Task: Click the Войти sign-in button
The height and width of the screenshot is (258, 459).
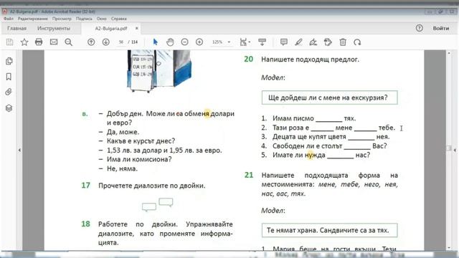Action: click(441, 29)
